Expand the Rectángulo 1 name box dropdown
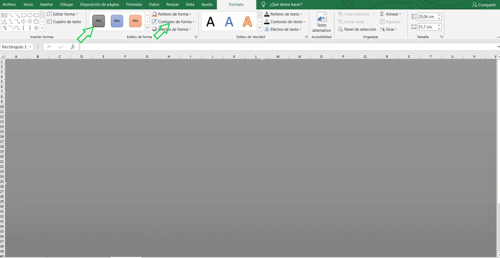 (30, 47)
